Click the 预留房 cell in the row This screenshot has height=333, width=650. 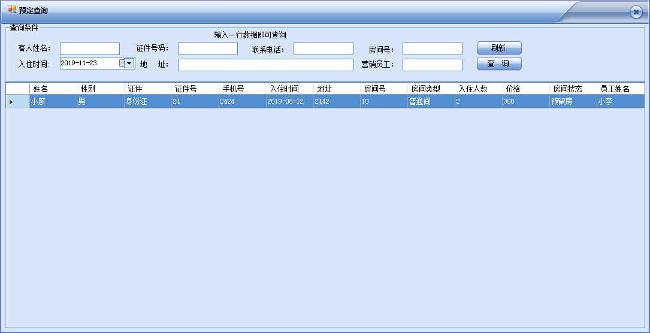point(573,102)
